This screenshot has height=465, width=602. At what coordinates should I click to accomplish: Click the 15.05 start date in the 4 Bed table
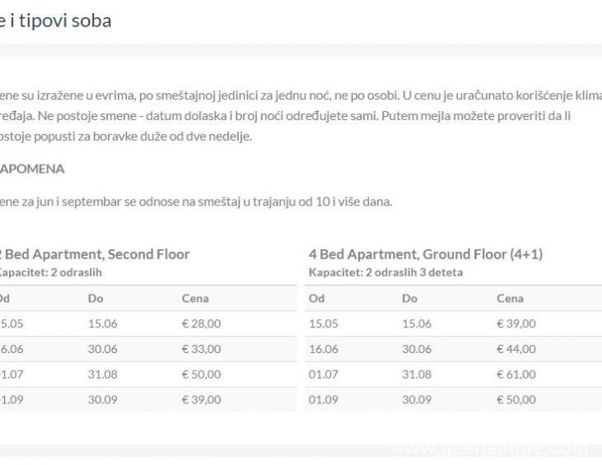click(323, 324)
